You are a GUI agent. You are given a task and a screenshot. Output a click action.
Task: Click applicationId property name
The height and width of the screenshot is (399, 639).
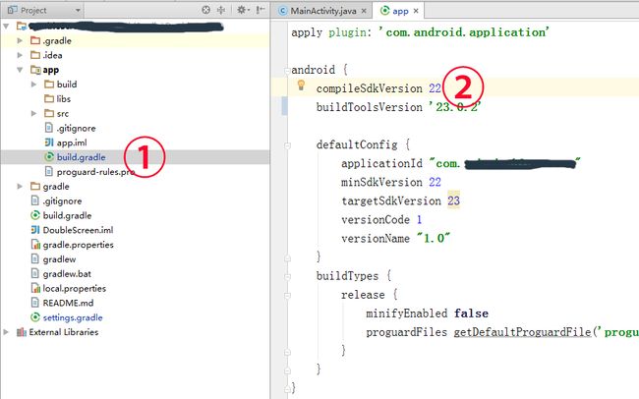pos(381,163)
